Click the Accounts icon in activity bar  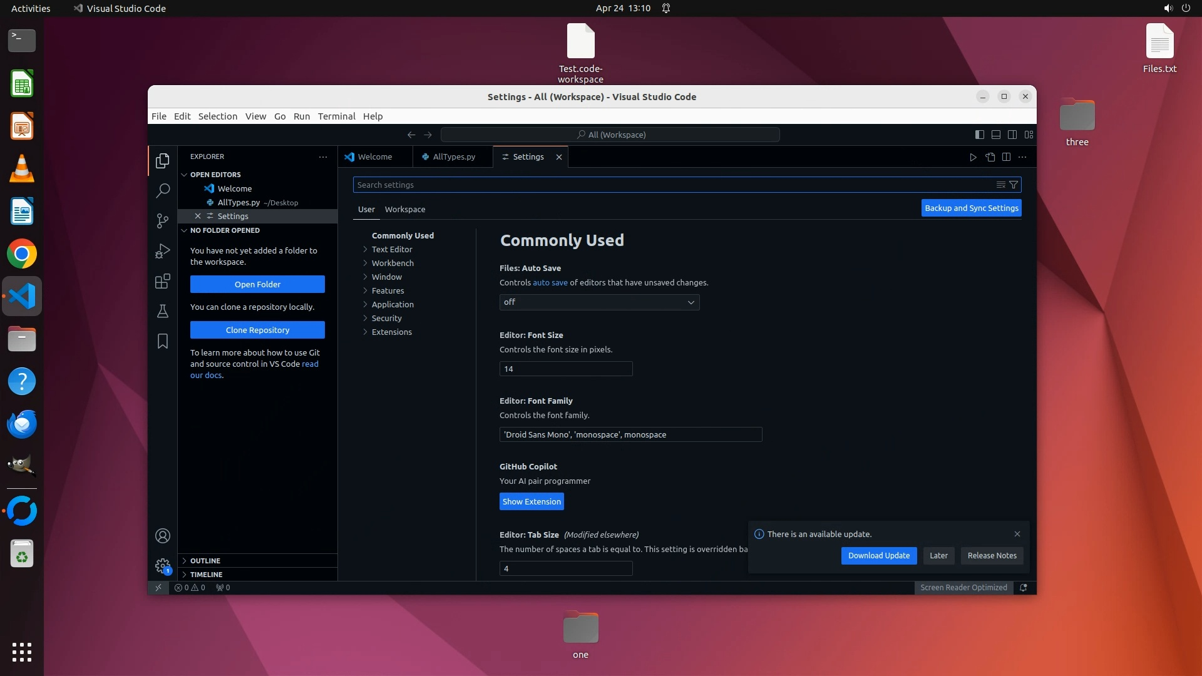(x=162, y=536)
